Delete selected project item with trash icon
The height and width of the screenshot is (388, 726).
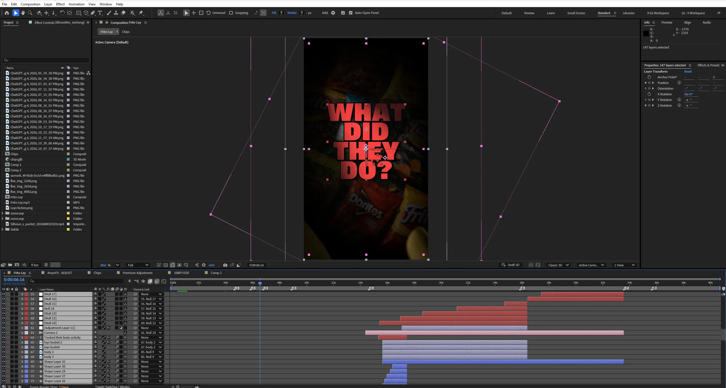coord(46,265)
